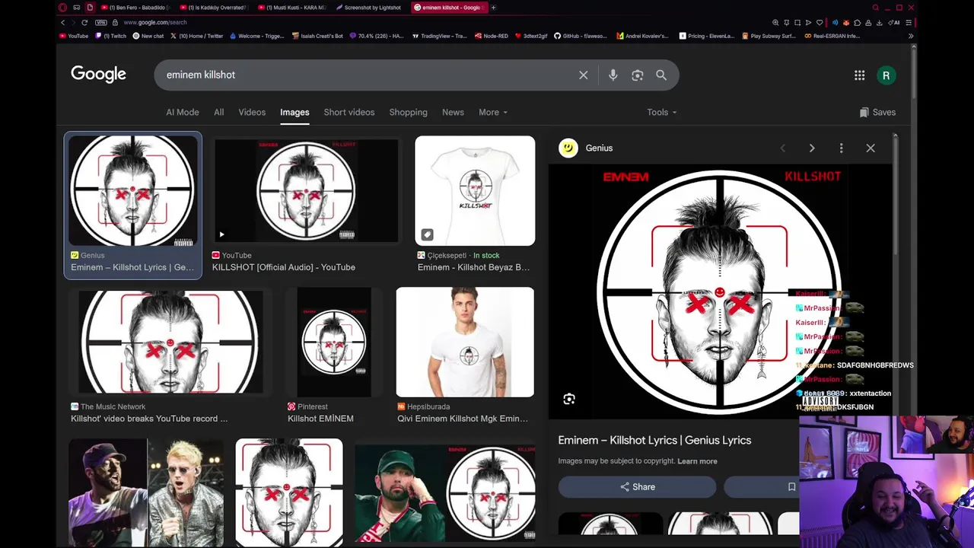Switch to the News tab

coord(453,112)
